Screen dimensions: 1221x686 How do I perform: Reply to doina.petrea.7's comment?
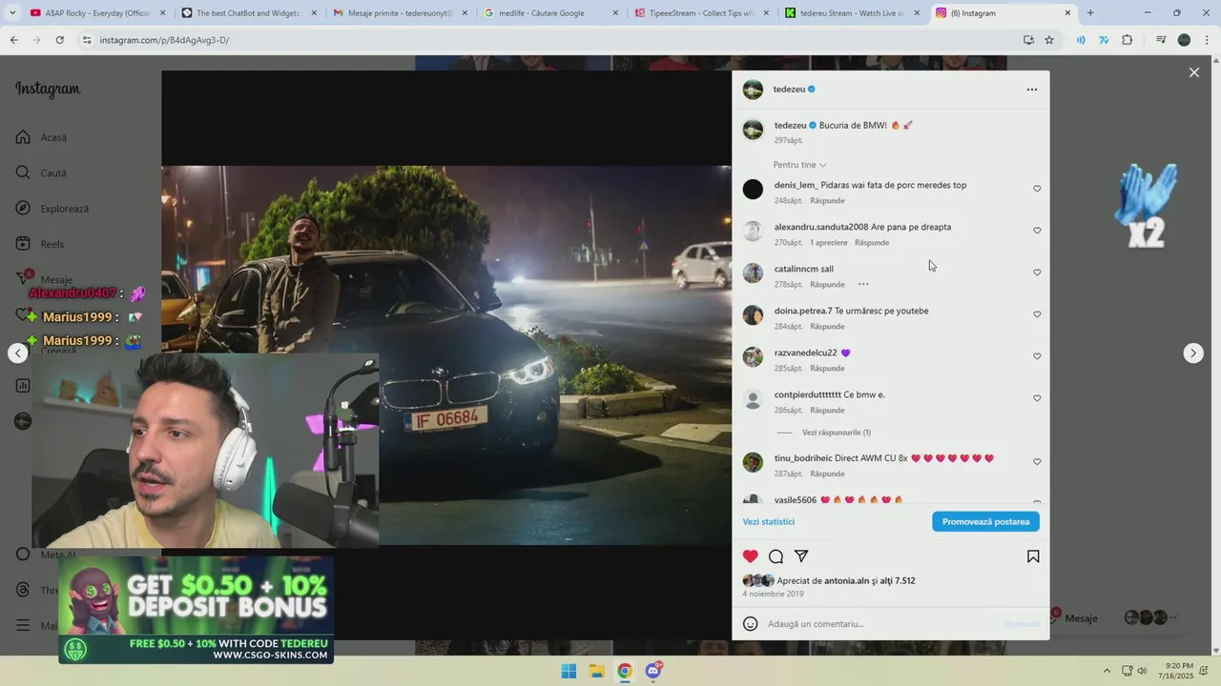827,327
